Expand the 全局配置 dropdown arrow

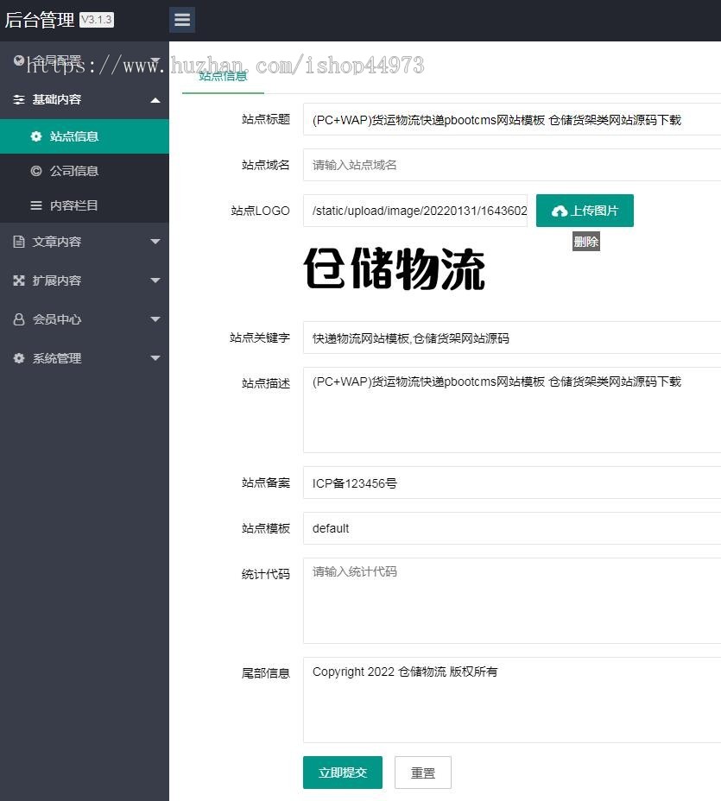(155, 60)
